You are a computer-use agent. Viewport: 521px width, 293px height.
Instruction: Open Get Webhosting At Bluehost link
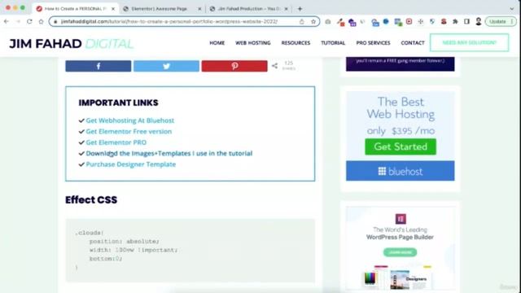click(130, 120)
